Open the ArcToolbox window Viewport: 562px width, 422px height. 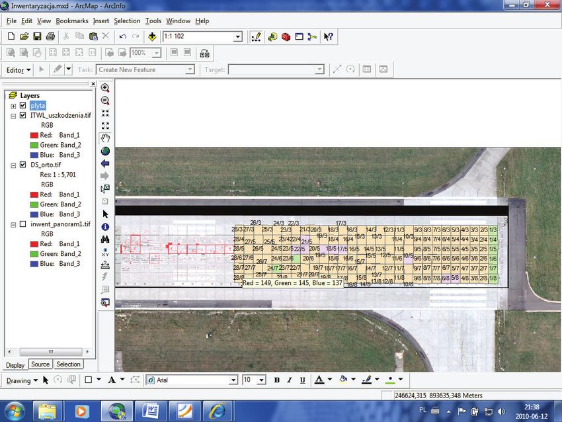pyautogui.click(x=286, y=36)
